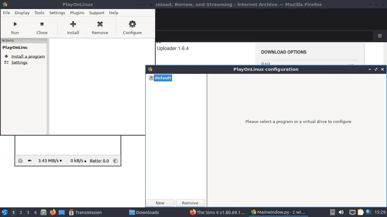Click the PlayOnLinux logo in configuration titlebar

tap(150, 69)
